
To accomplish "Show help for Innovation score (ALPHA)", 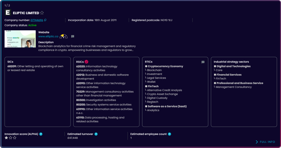I will [x=41, y=134].
